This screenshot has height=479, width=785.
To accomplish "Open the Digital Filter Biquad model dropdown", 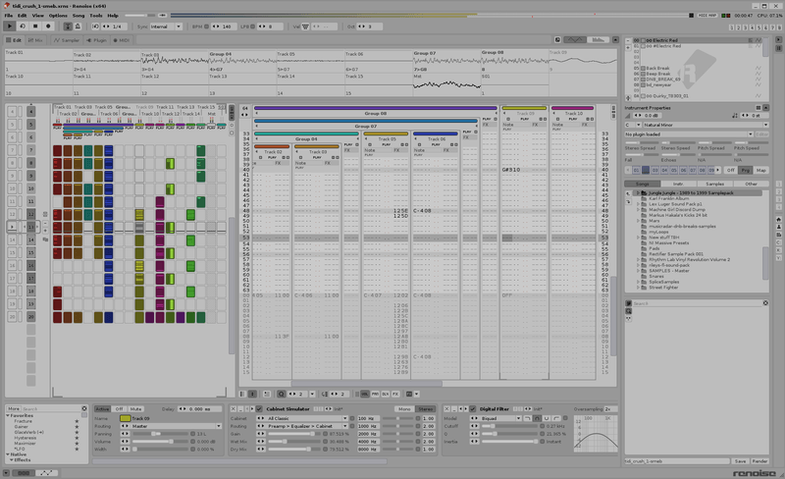I will [x=496, y=418].
